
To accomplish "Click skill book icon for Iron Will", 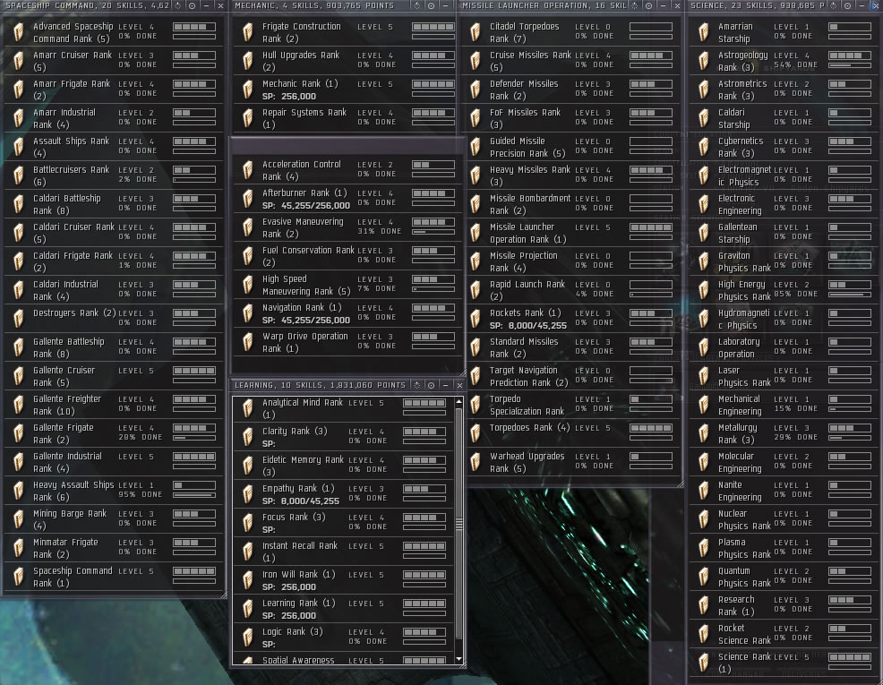I will pos(248,580).
